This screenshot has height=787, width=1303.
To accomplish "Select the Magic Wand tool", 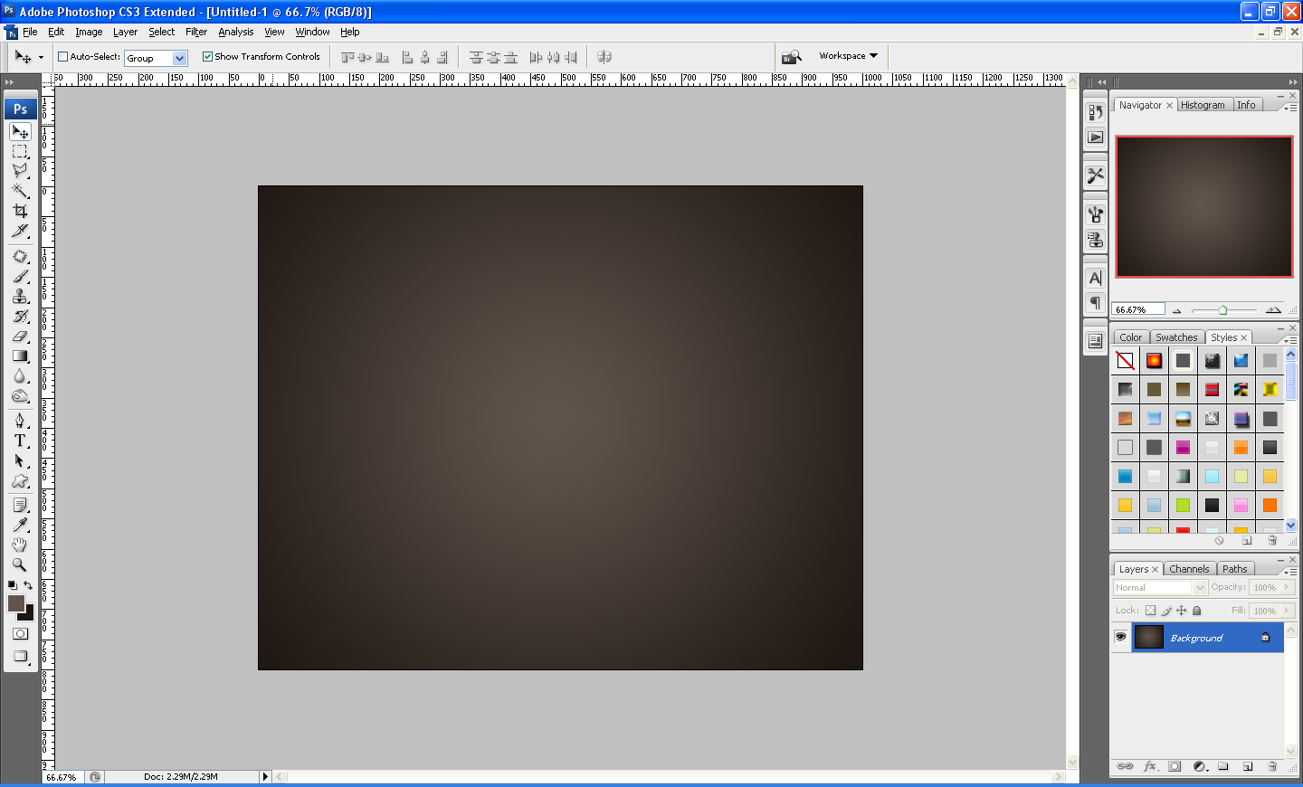I will pyautogui.click(x=20, y=190).
